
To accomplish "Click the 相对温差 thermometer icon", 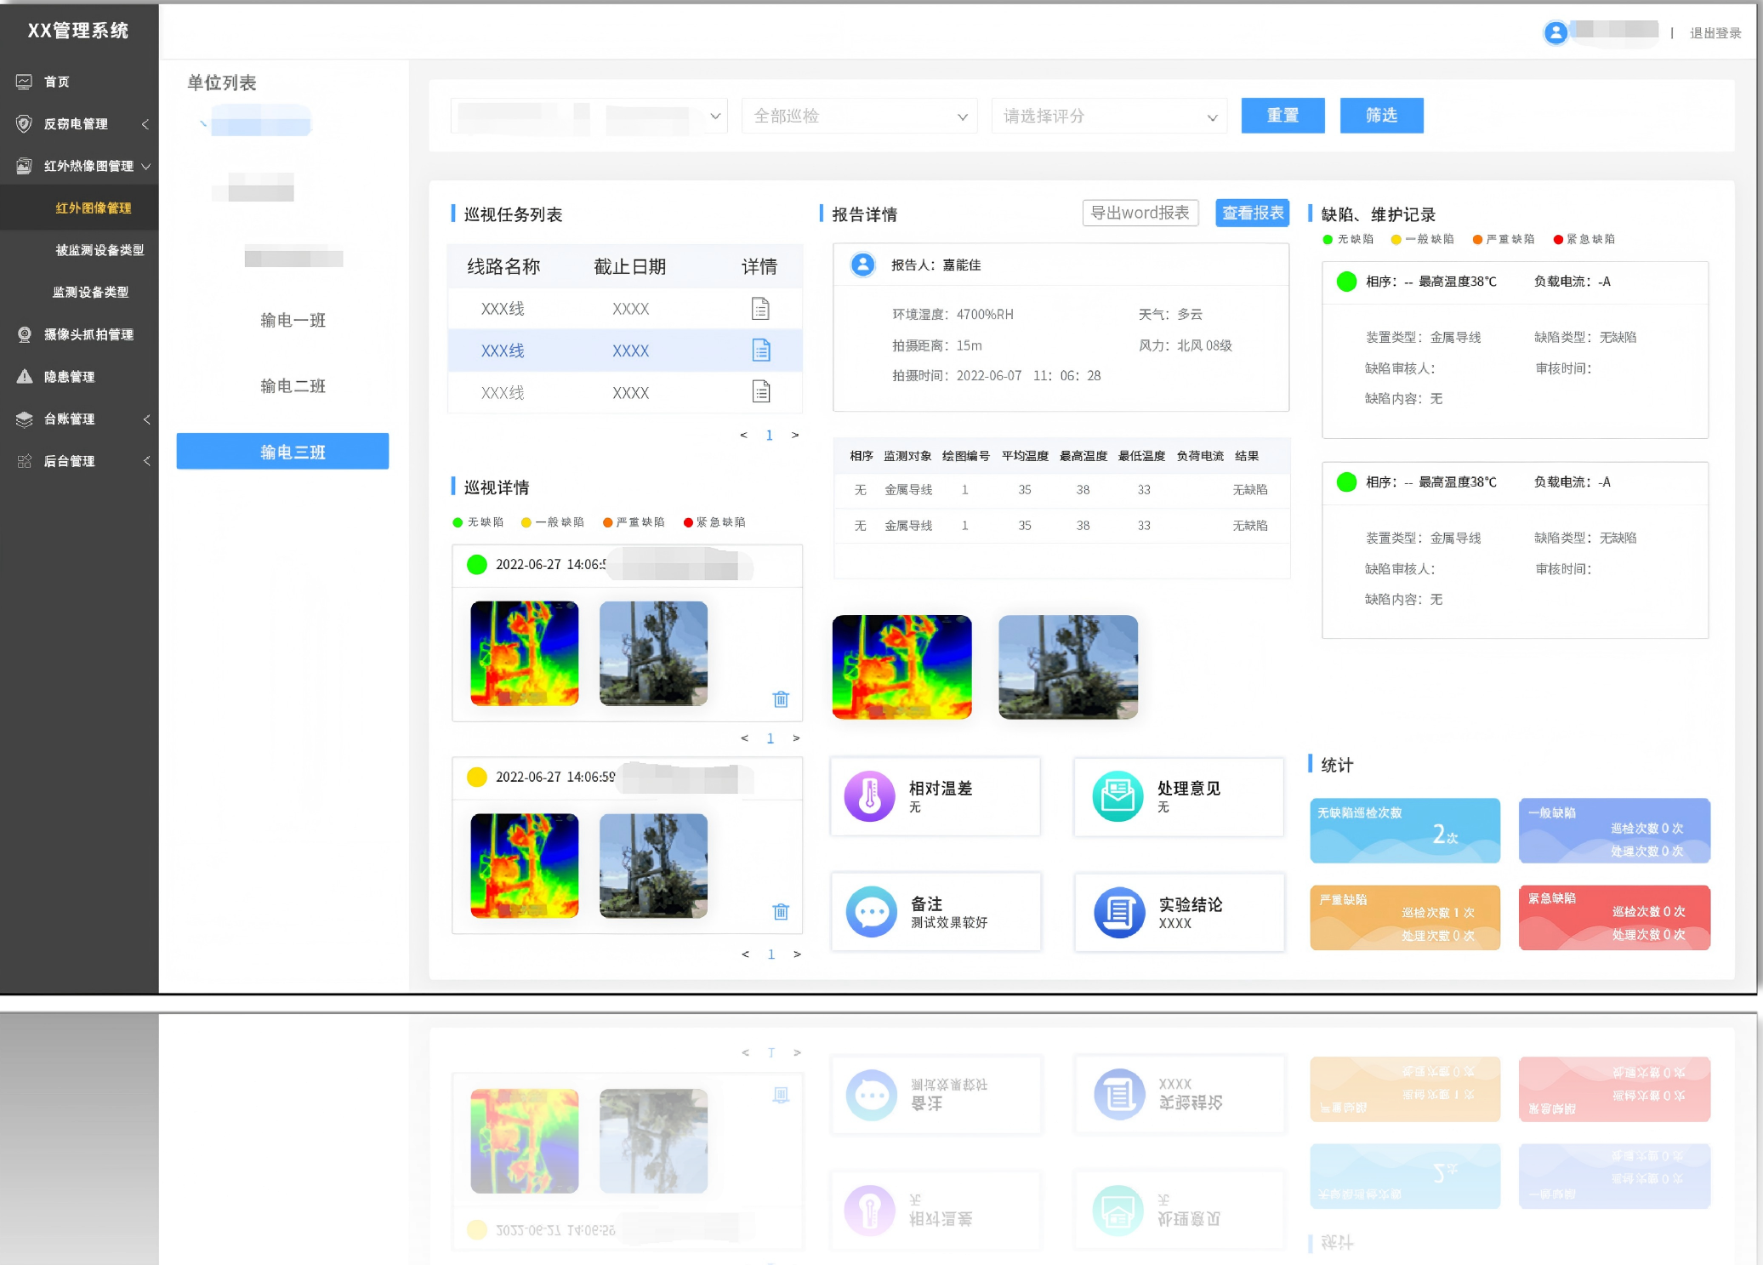I will [869, 796].
